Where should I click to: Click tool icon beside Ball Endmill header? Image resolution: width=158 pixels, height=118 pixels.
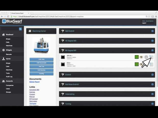pyautogui.click(x=63, y=31)
